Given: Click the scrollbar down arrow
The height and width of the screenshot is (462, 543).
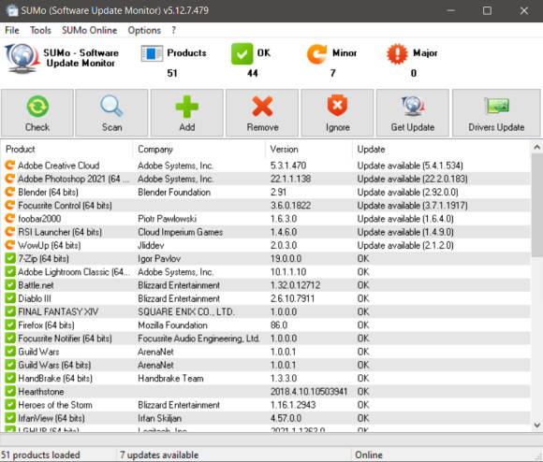Looking at the screenshot, I should [x=536, y=425].
